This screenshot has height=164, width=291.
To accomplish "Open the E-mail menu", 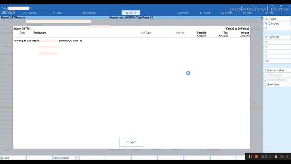I will pyautogui.click(x=226, y=13).
